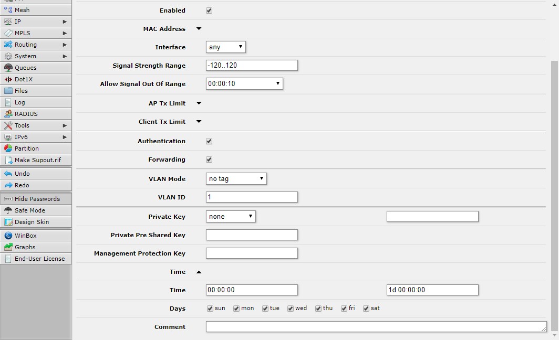Image resolution: width=559 pixels, height=340 pixels.
Task: Expand the MAC Address section
Action: 198,29
